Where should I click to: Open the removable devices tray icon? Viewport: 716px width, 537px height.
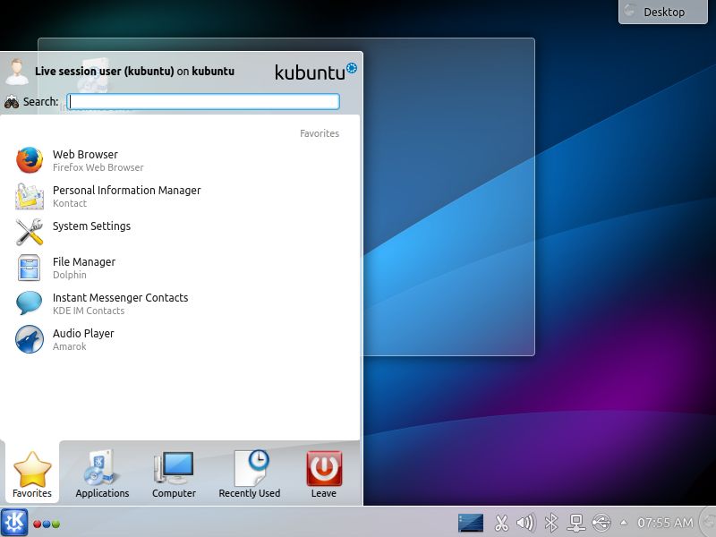point(601,523)
